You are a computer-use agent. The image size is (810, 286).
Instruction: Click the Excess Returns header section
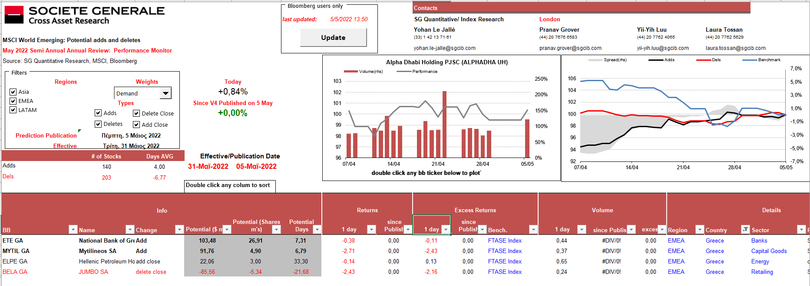click(x=475, y=210)
